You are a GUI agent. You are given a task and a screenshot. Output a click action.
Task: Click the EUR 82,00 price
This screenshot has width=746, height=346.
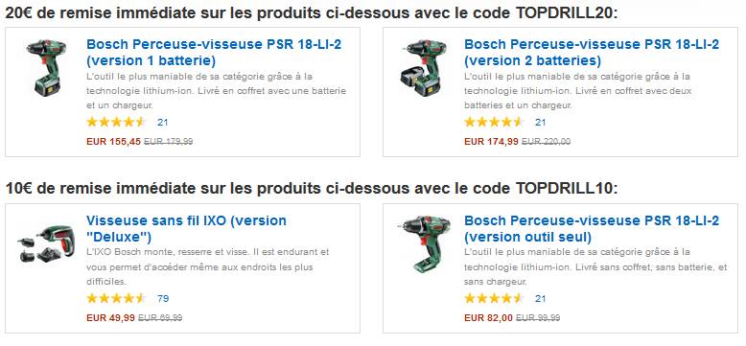click(489, 317)
